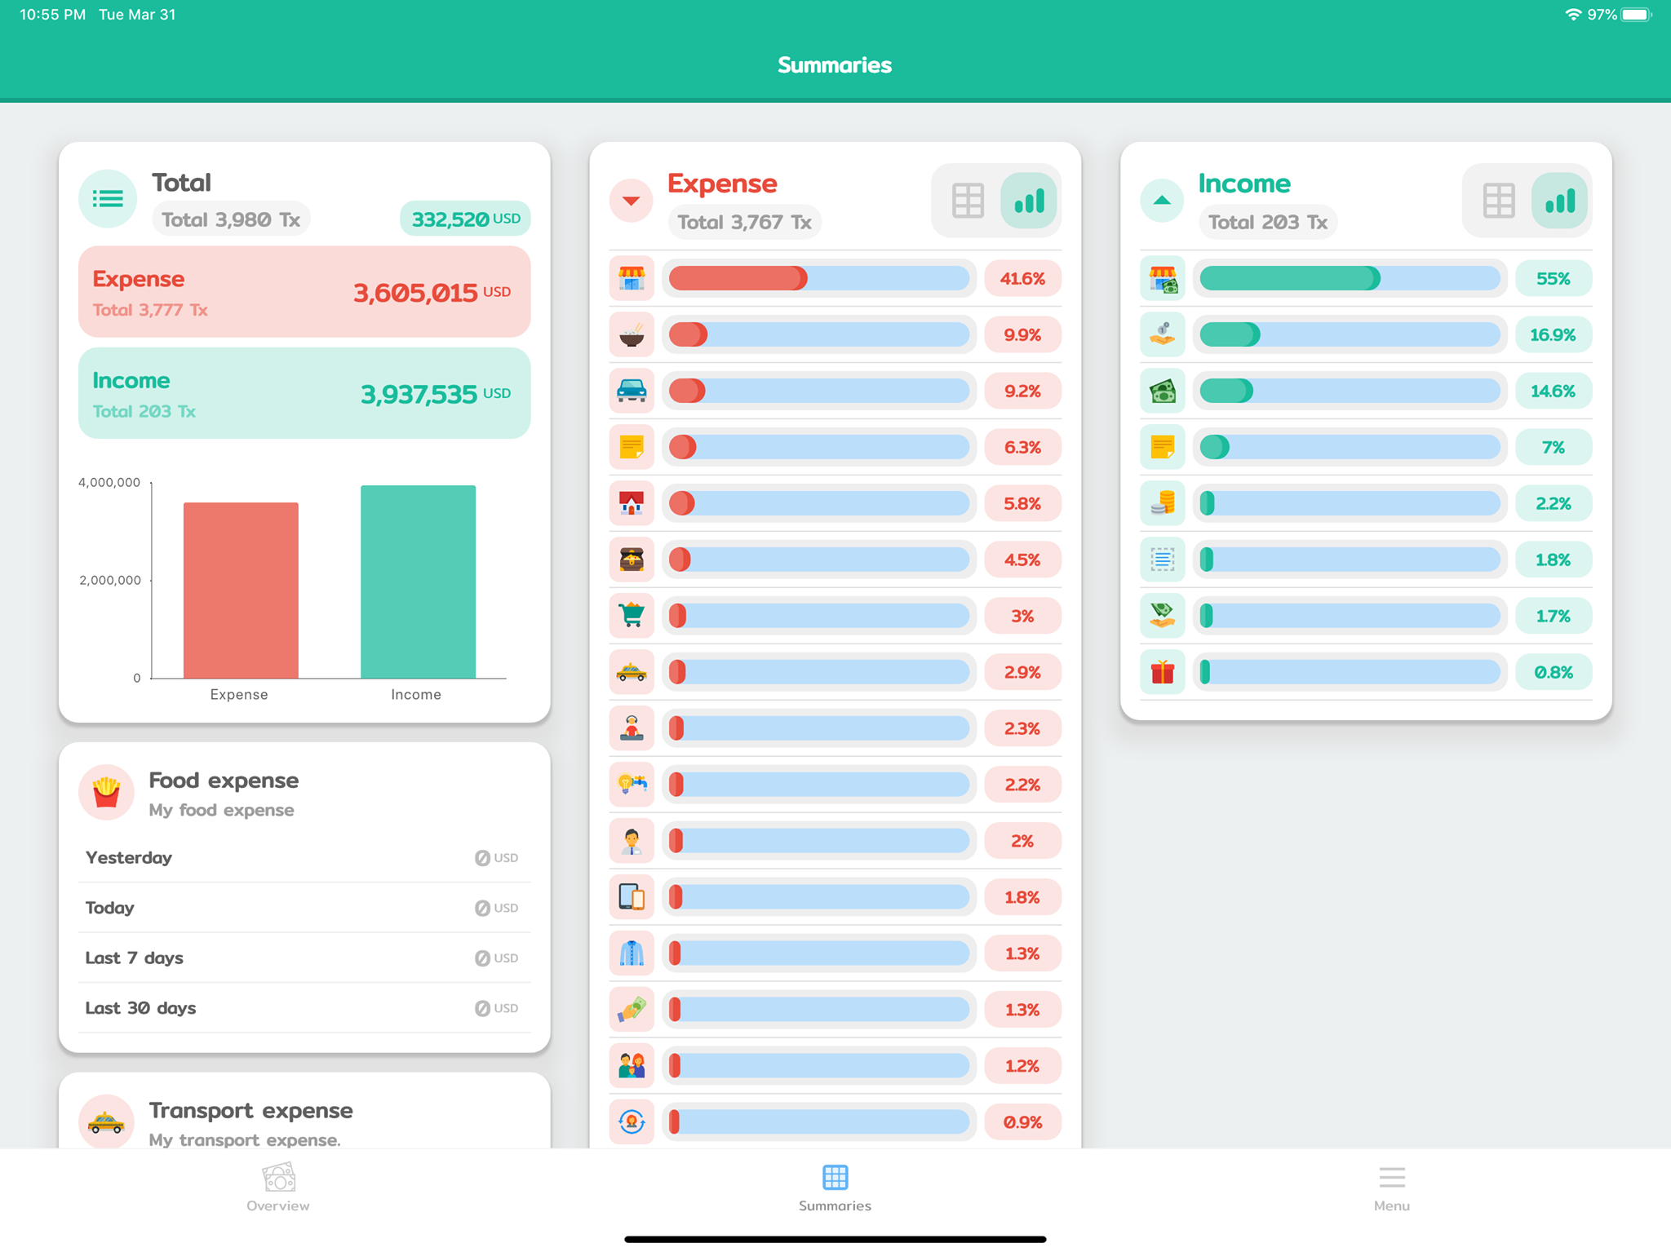Click the food bowl expense category icon

pos(631,334)
